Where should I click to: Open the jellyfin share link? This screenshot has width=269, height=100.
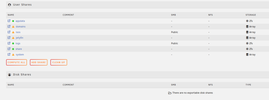[20, 38]
